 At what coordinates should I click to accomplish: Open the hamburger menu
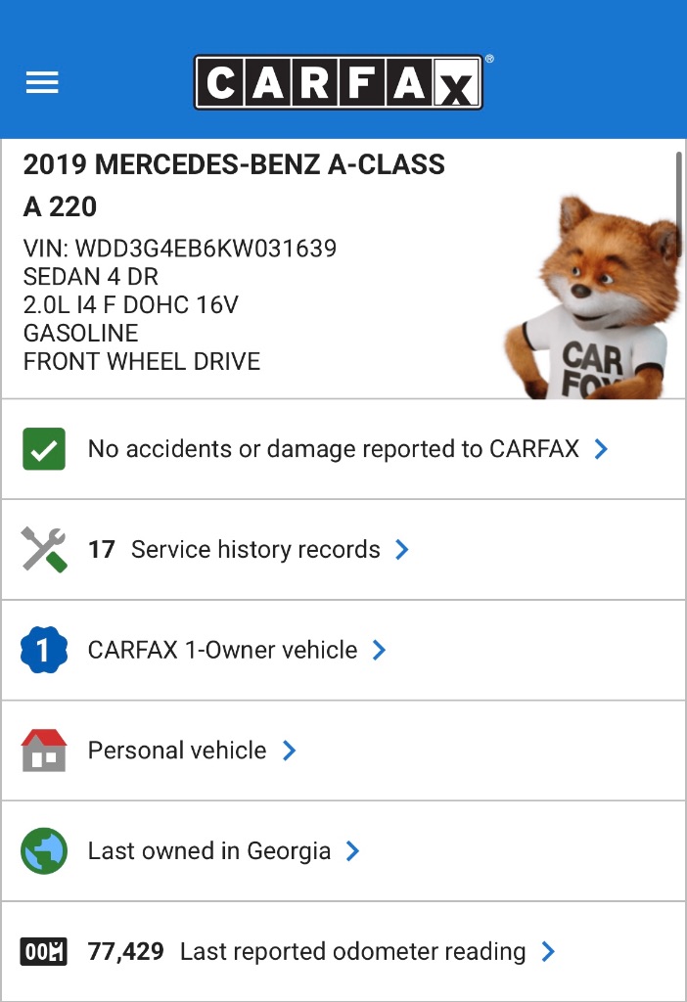coord(42,83)
